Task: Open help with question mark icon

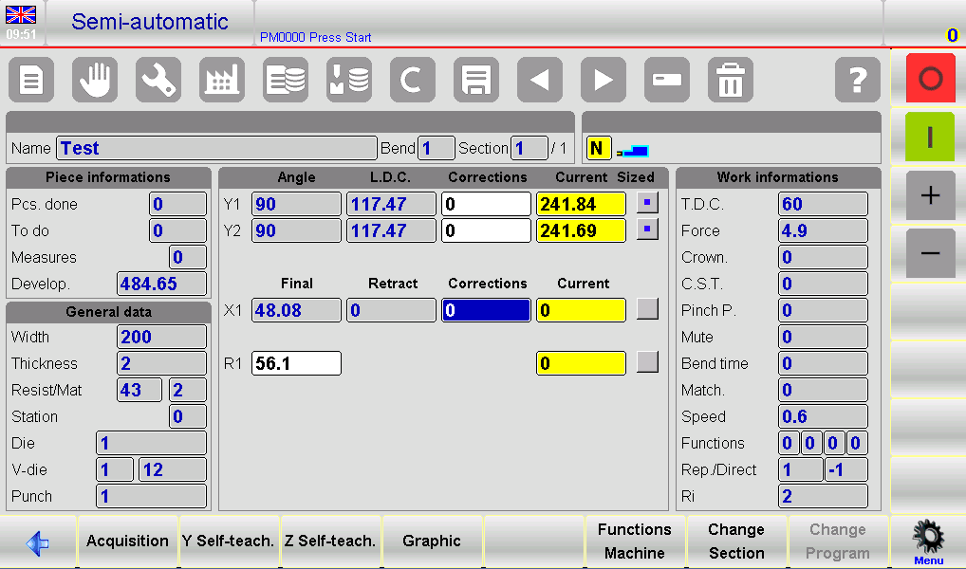Action: pyautogui.click(x=858, y=81)
